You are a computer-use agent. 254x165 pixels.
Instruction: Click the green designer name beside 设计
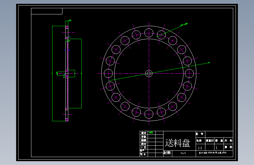click(151, 133)
